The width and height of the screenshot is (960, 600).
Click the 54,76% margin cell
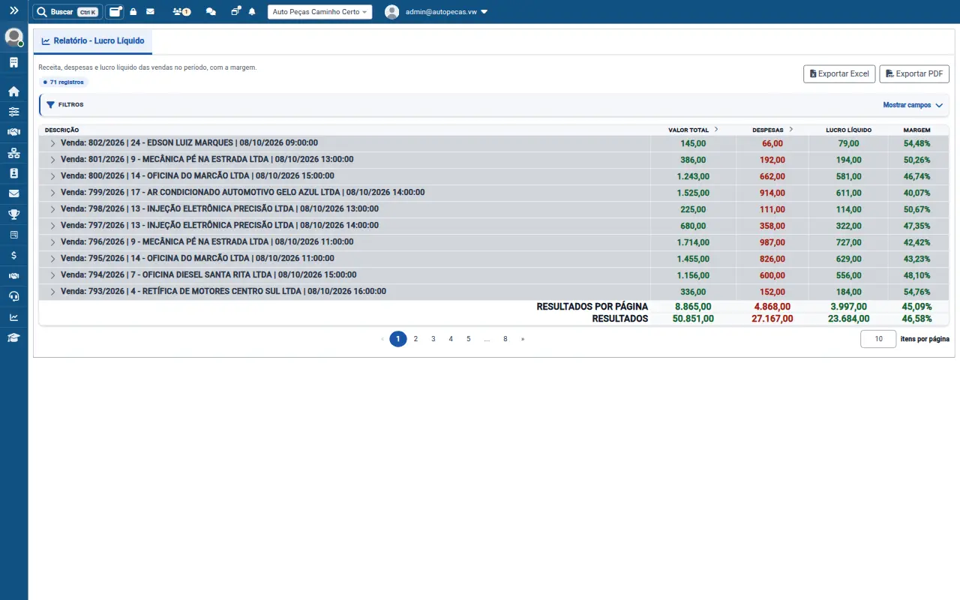pos(917,292)
